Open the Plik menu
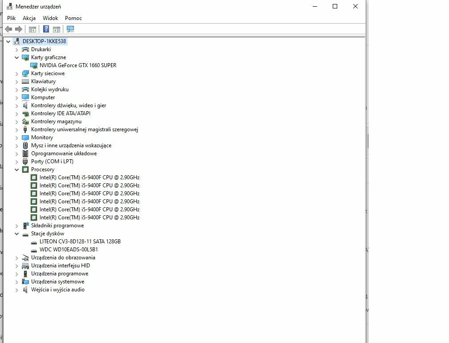This screenshot has height=343, width=449. point(11,18)
